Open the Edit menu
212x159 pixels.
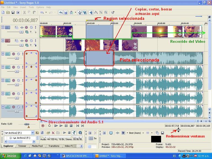(9, 7)
